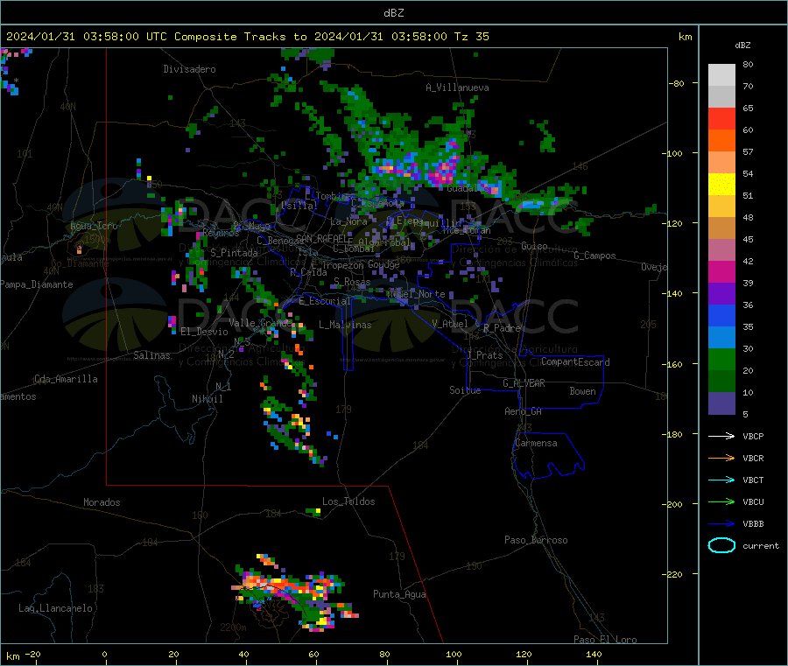Click the green VBCU arrow symbol
Image resolution: width=788 pixels, height=666 pixels.
pos(721,501)
